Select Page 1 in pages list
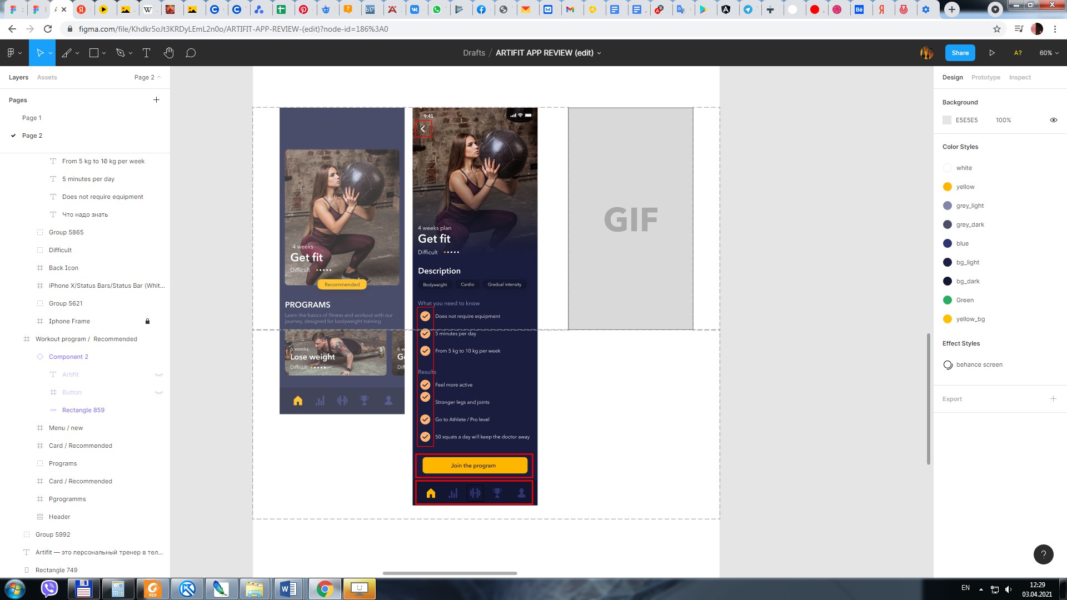Viewport: 1067px width, 600px height. click(x=32, y=118)
